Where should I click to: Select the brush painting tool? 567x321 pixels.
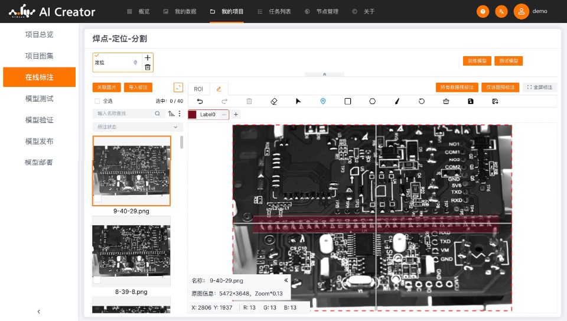click(397, 101)
